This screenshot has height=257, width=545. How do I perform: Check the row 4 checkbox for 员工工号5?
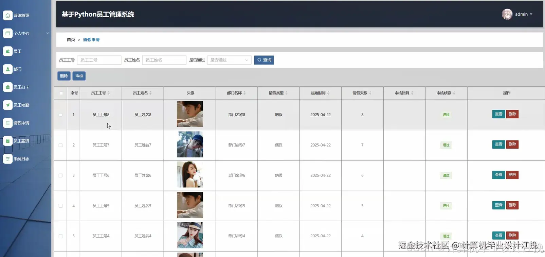tap(60, 206)
